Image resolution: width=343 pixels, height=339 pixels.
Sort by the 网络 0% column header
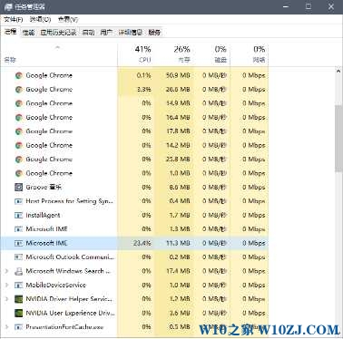point(250,55)
